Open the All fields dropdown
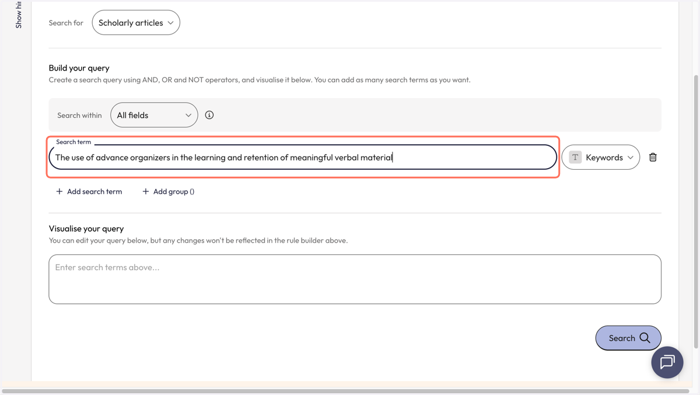Viewport: 700px width, 395px height. pos(154,115)
